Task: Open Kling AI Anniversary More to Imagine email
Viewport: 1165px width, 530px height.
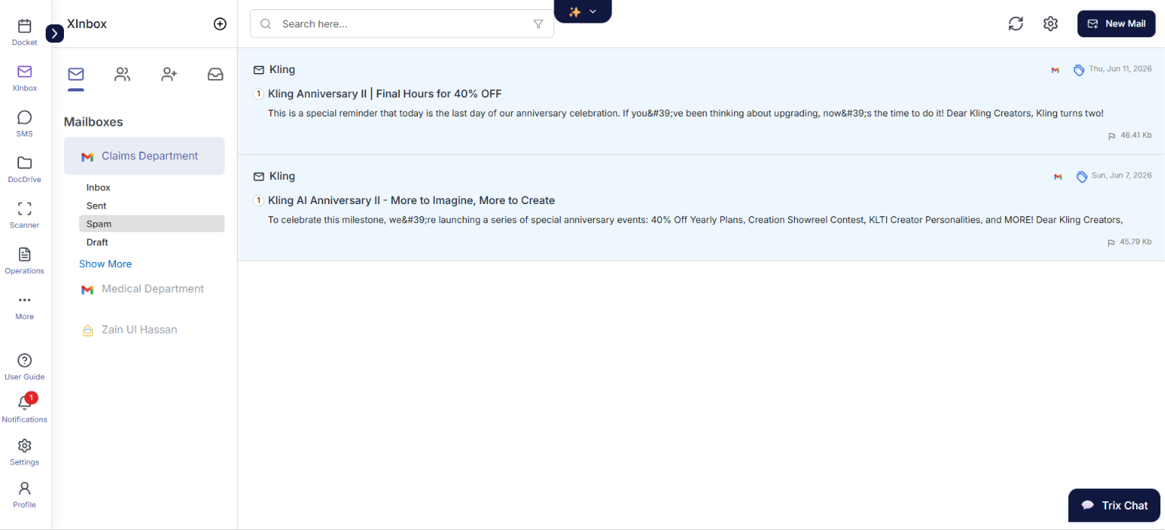Action: click(701, 208)
